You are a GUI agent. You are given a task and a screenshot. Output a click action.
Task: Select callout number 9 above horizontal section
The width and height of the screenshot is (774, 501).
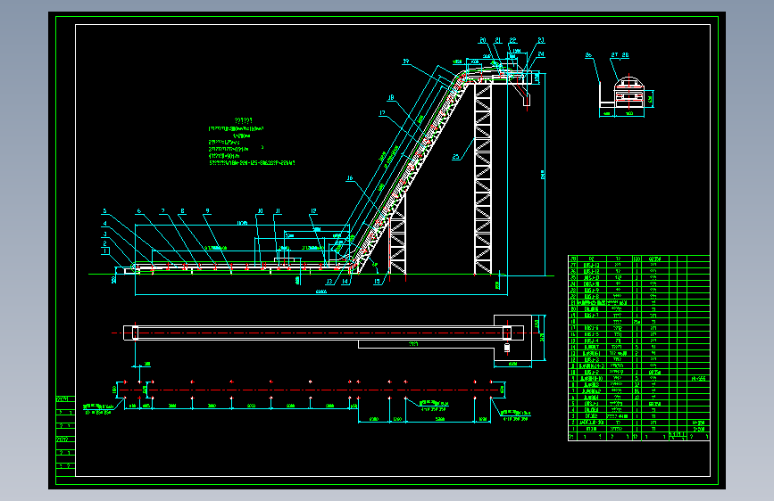207,211
